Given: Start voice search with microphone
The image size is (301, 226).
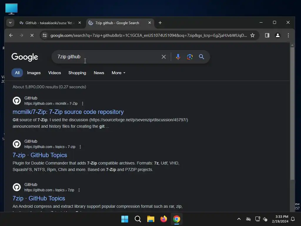Looking at the screenshot, I should click(178, 57).
